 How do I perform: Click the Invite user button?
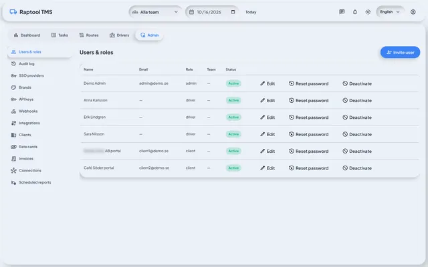click(x=400, y=52)
